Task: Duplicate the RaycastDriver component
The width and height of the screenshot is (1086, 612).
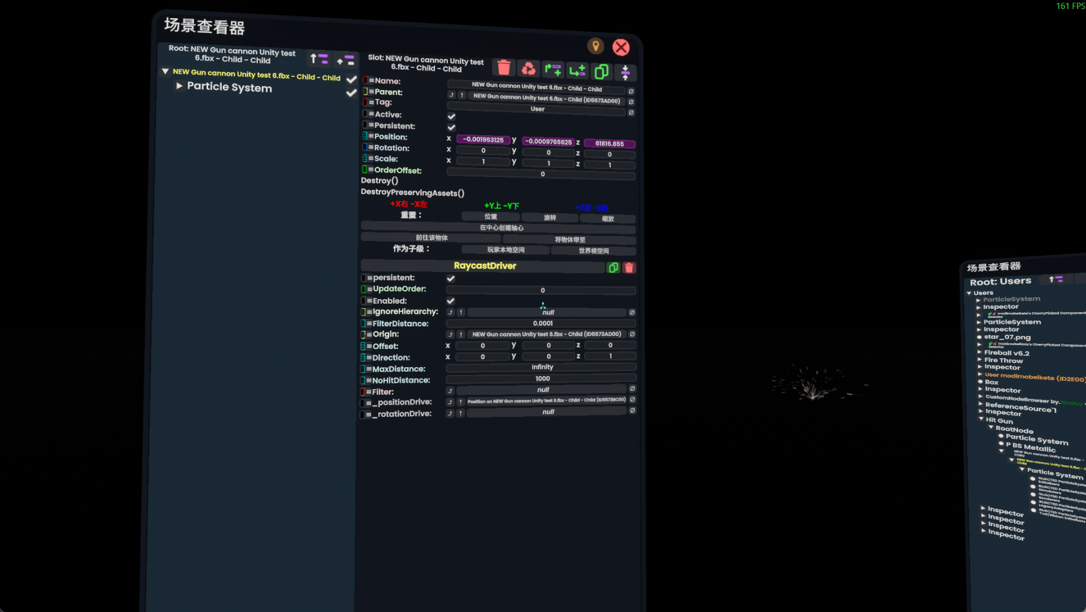Action: coord(613,268)
